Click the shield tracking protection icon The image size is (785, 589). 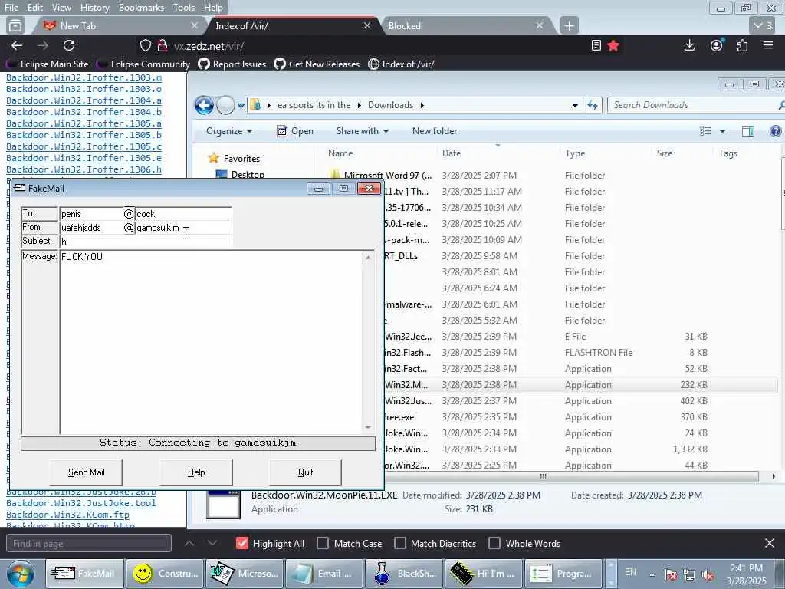[x=145, y=45]
